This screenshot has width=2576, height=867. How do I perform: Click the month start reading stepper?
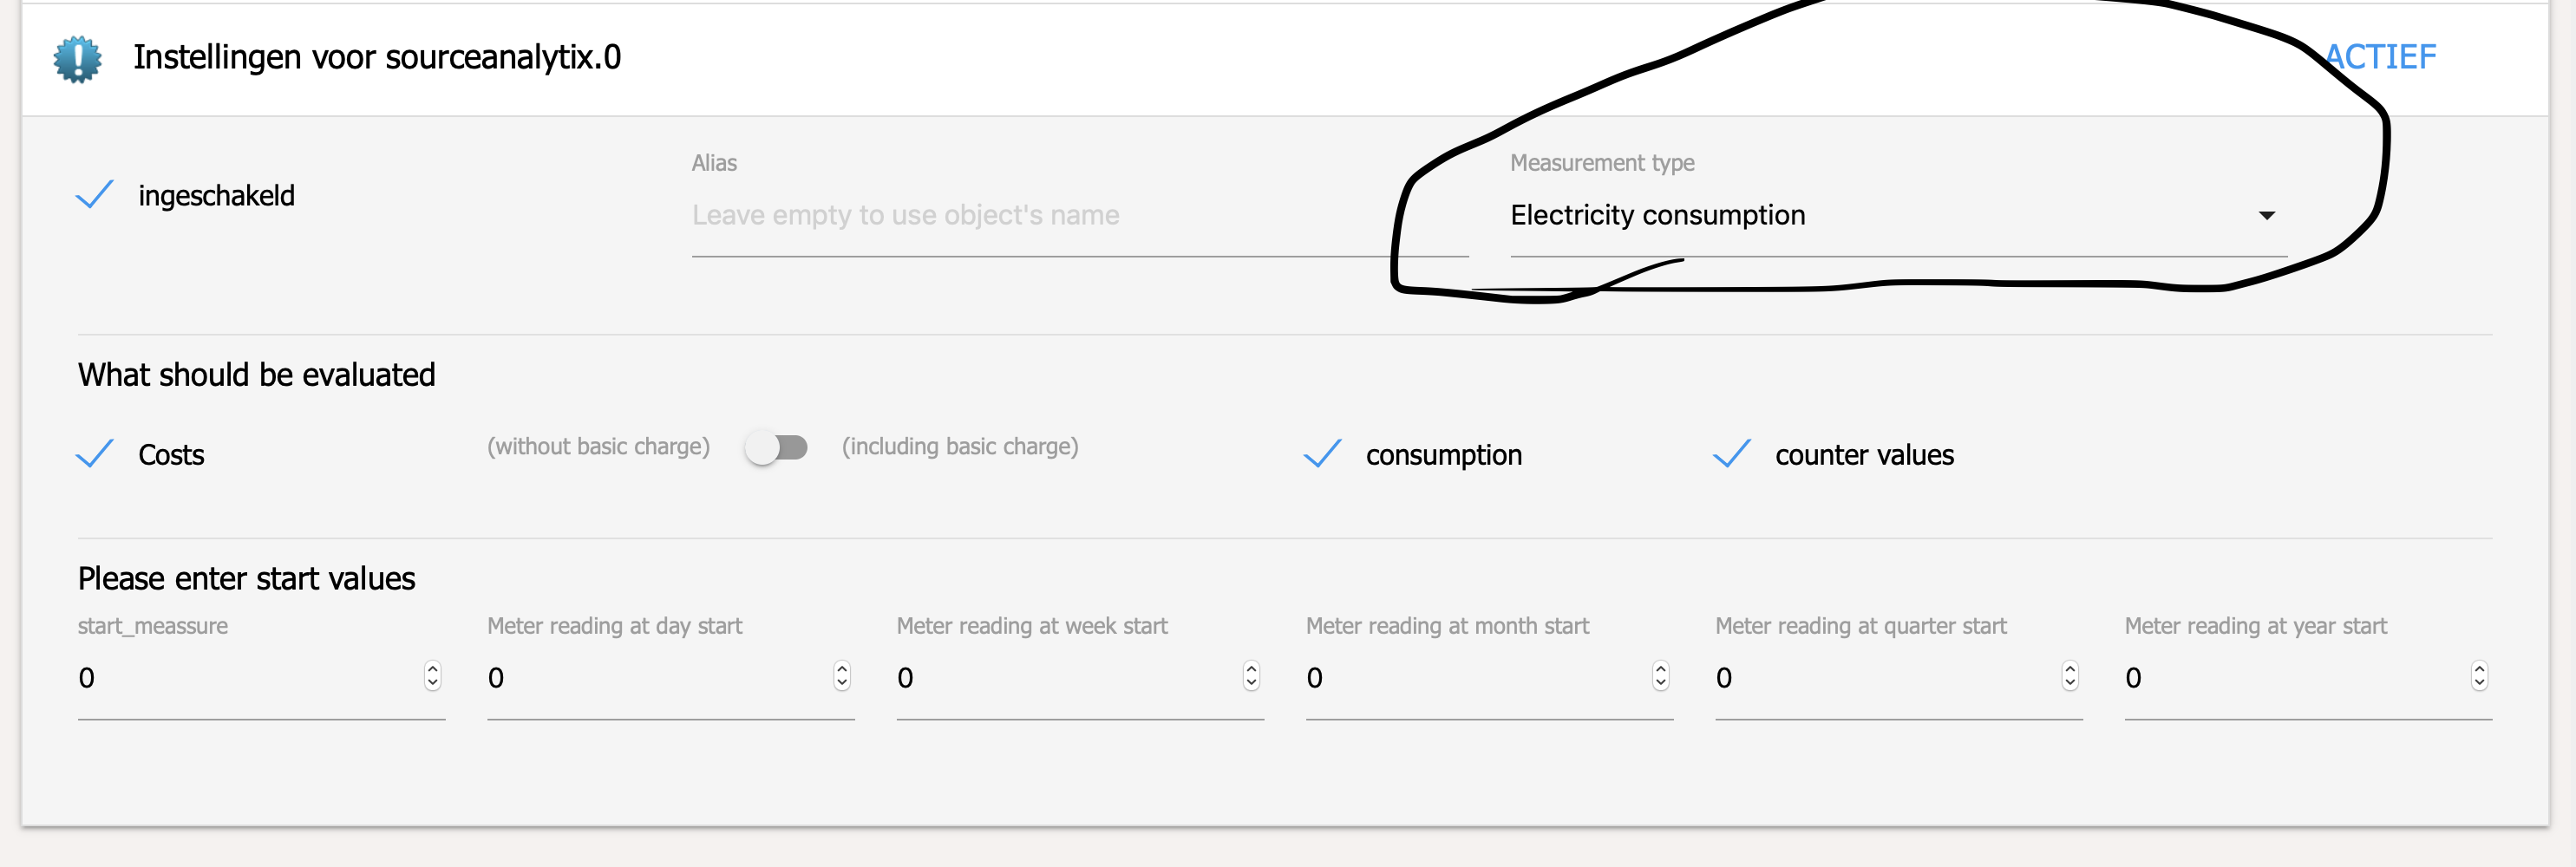pos(1660,677)
